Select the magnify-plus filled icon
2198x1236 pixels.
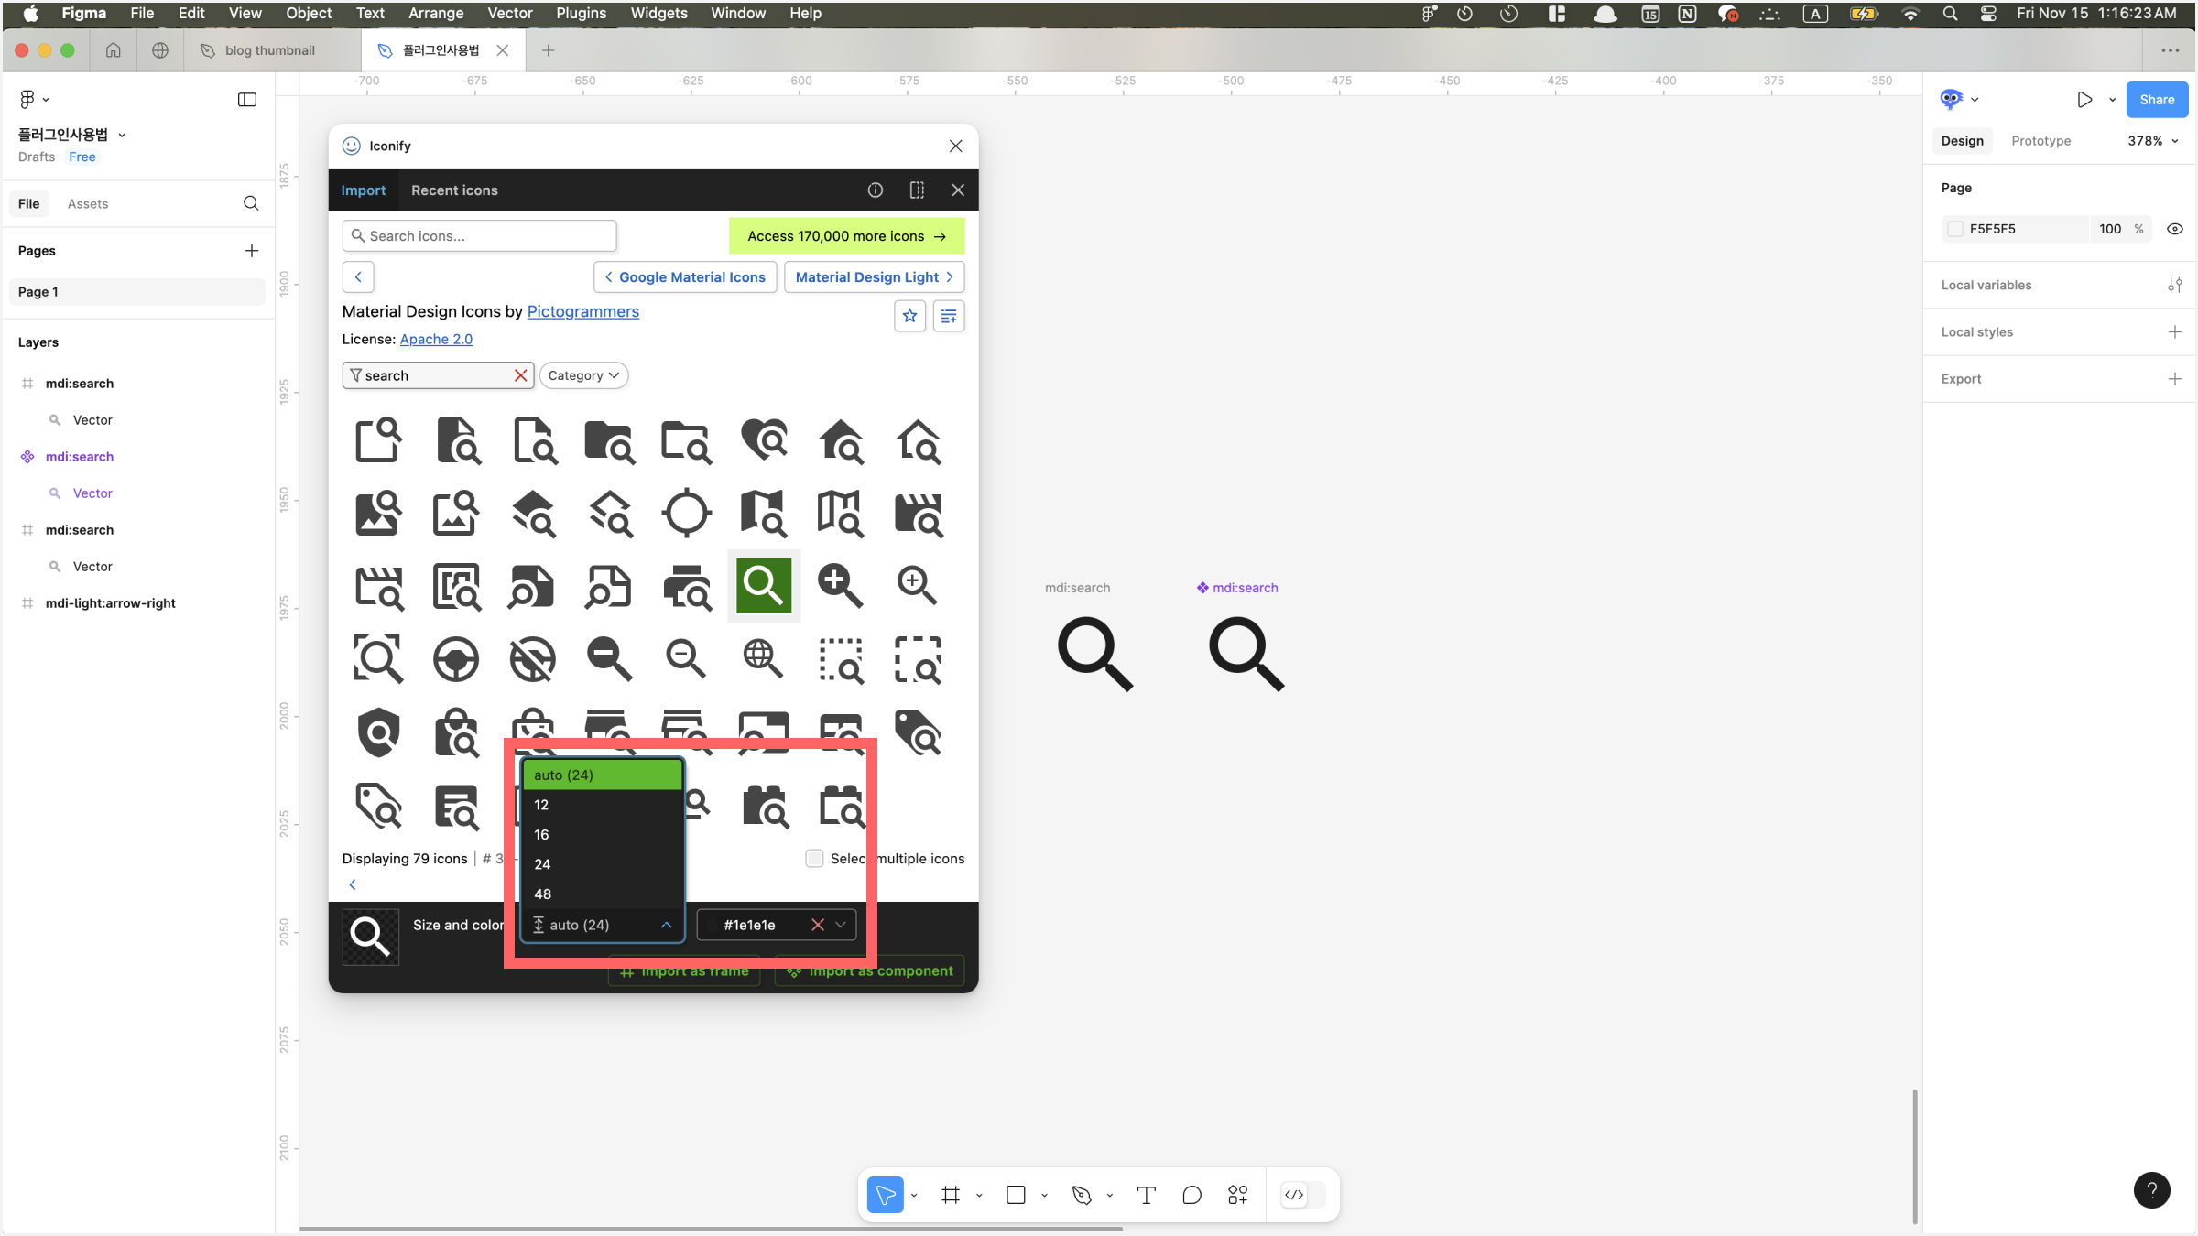[x=840, y=585]
